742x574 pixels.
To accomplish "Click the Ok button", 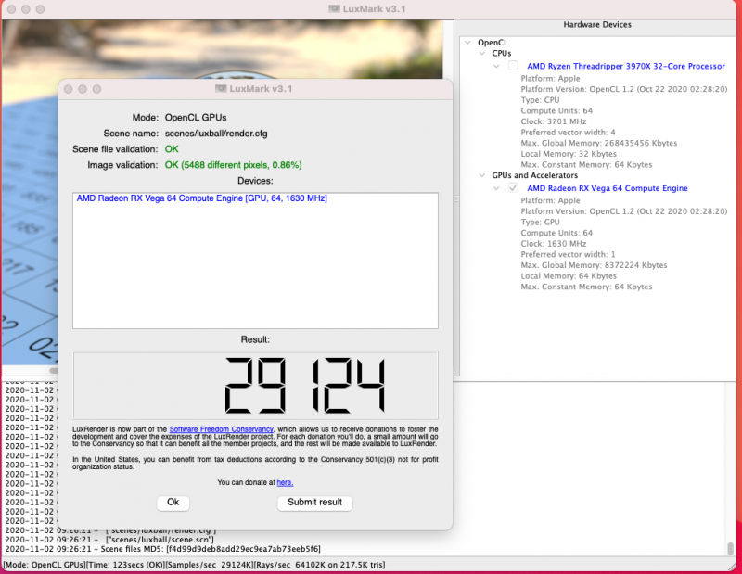I will tap(173, 502).
